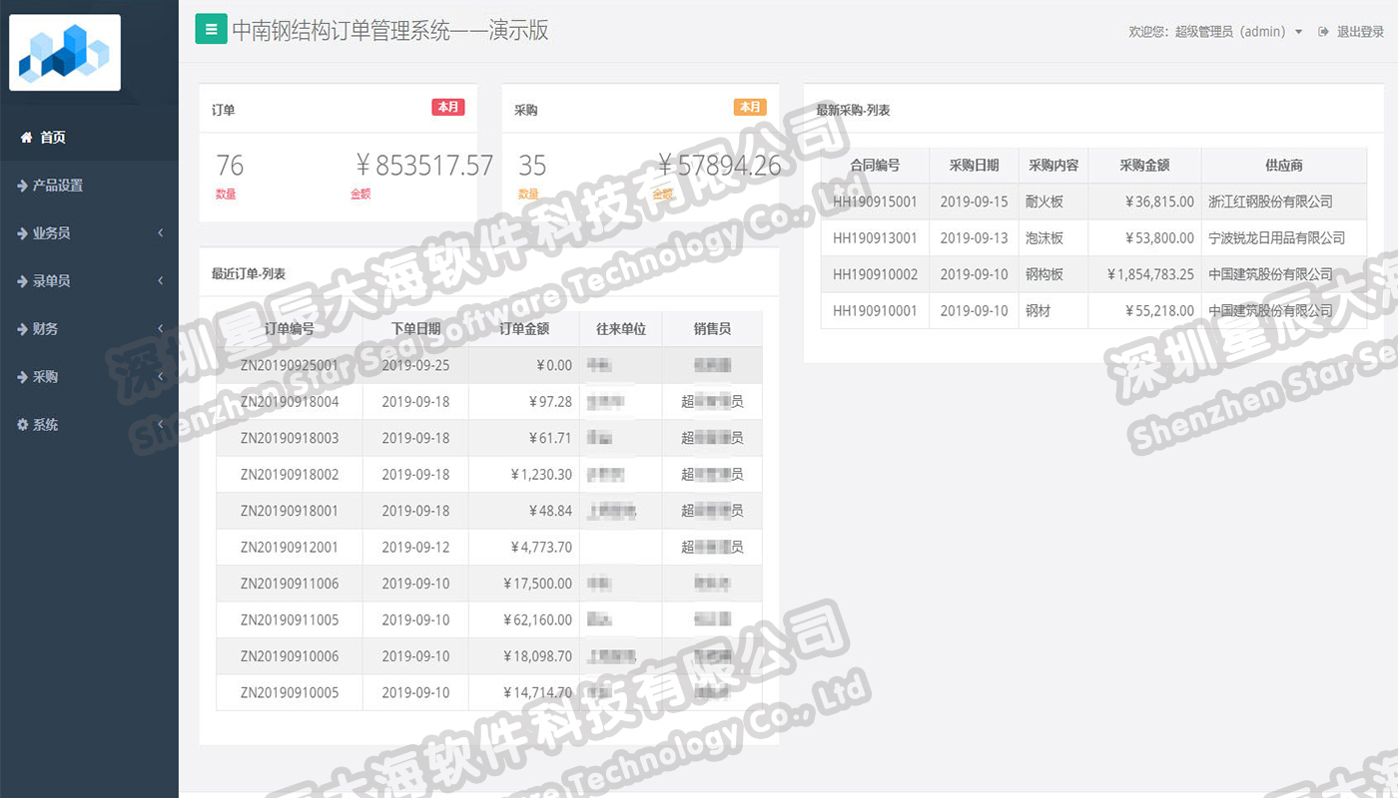Click the orange 本月 badge on 采购 card
This screenshot has width=1398, height=798.
tap(750, 108)
